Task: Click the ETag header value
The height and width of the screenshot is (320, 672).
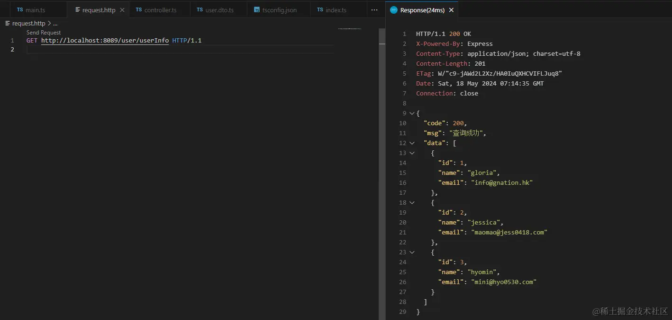Action: pos(499,74)
